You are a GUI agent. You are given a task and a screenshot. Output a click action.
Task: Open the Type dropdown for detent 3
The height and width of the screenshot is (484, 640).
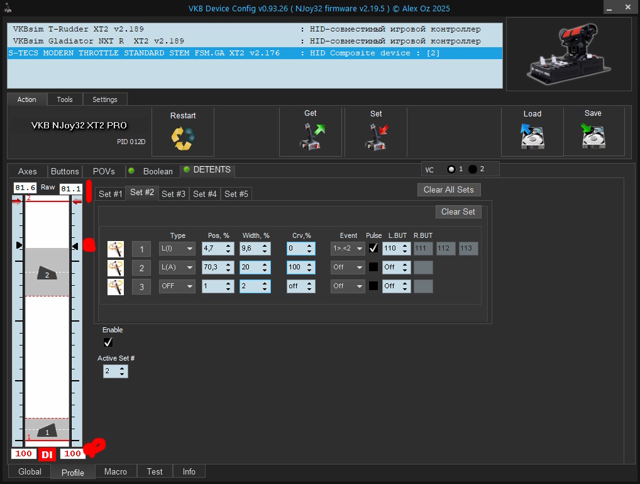(x=177, y=286)
